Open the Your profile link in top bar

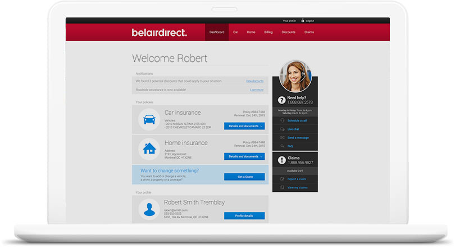[289, 21]
